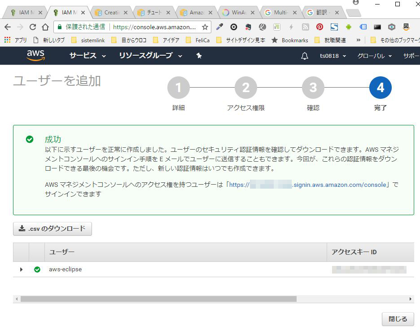Switch to the Creati browser tab
Viewport: 420px width, 336px height.
(x=111, y=12)
